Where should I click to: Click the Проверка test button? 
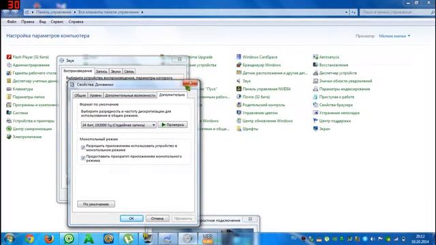[x=172, y=125]
